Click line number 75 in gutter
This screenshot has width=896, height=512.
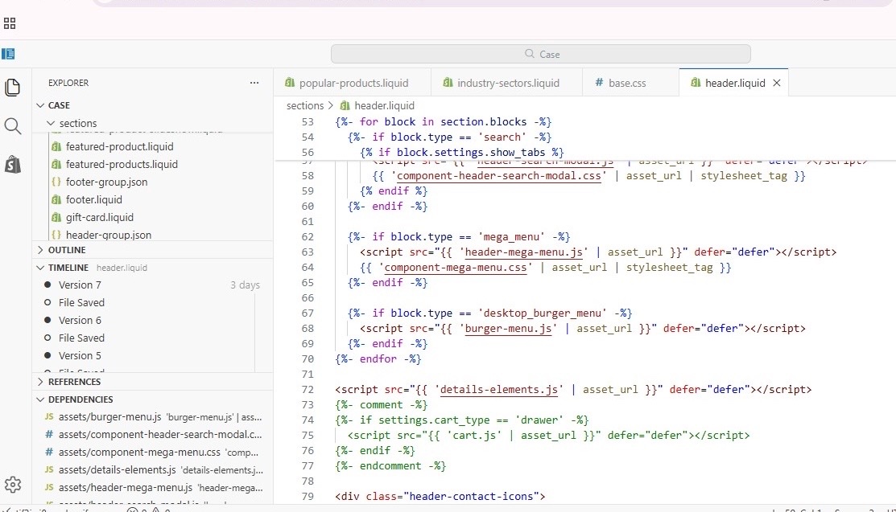(x=308, y=436)
